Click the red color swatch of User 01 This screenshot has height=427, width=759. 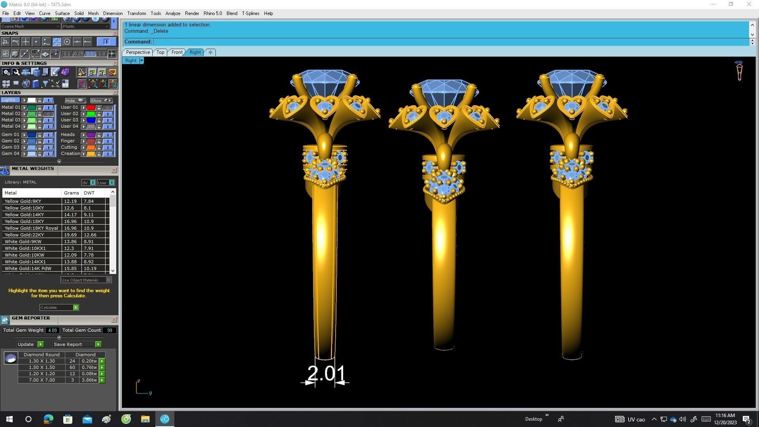click(x=91, y=108)
